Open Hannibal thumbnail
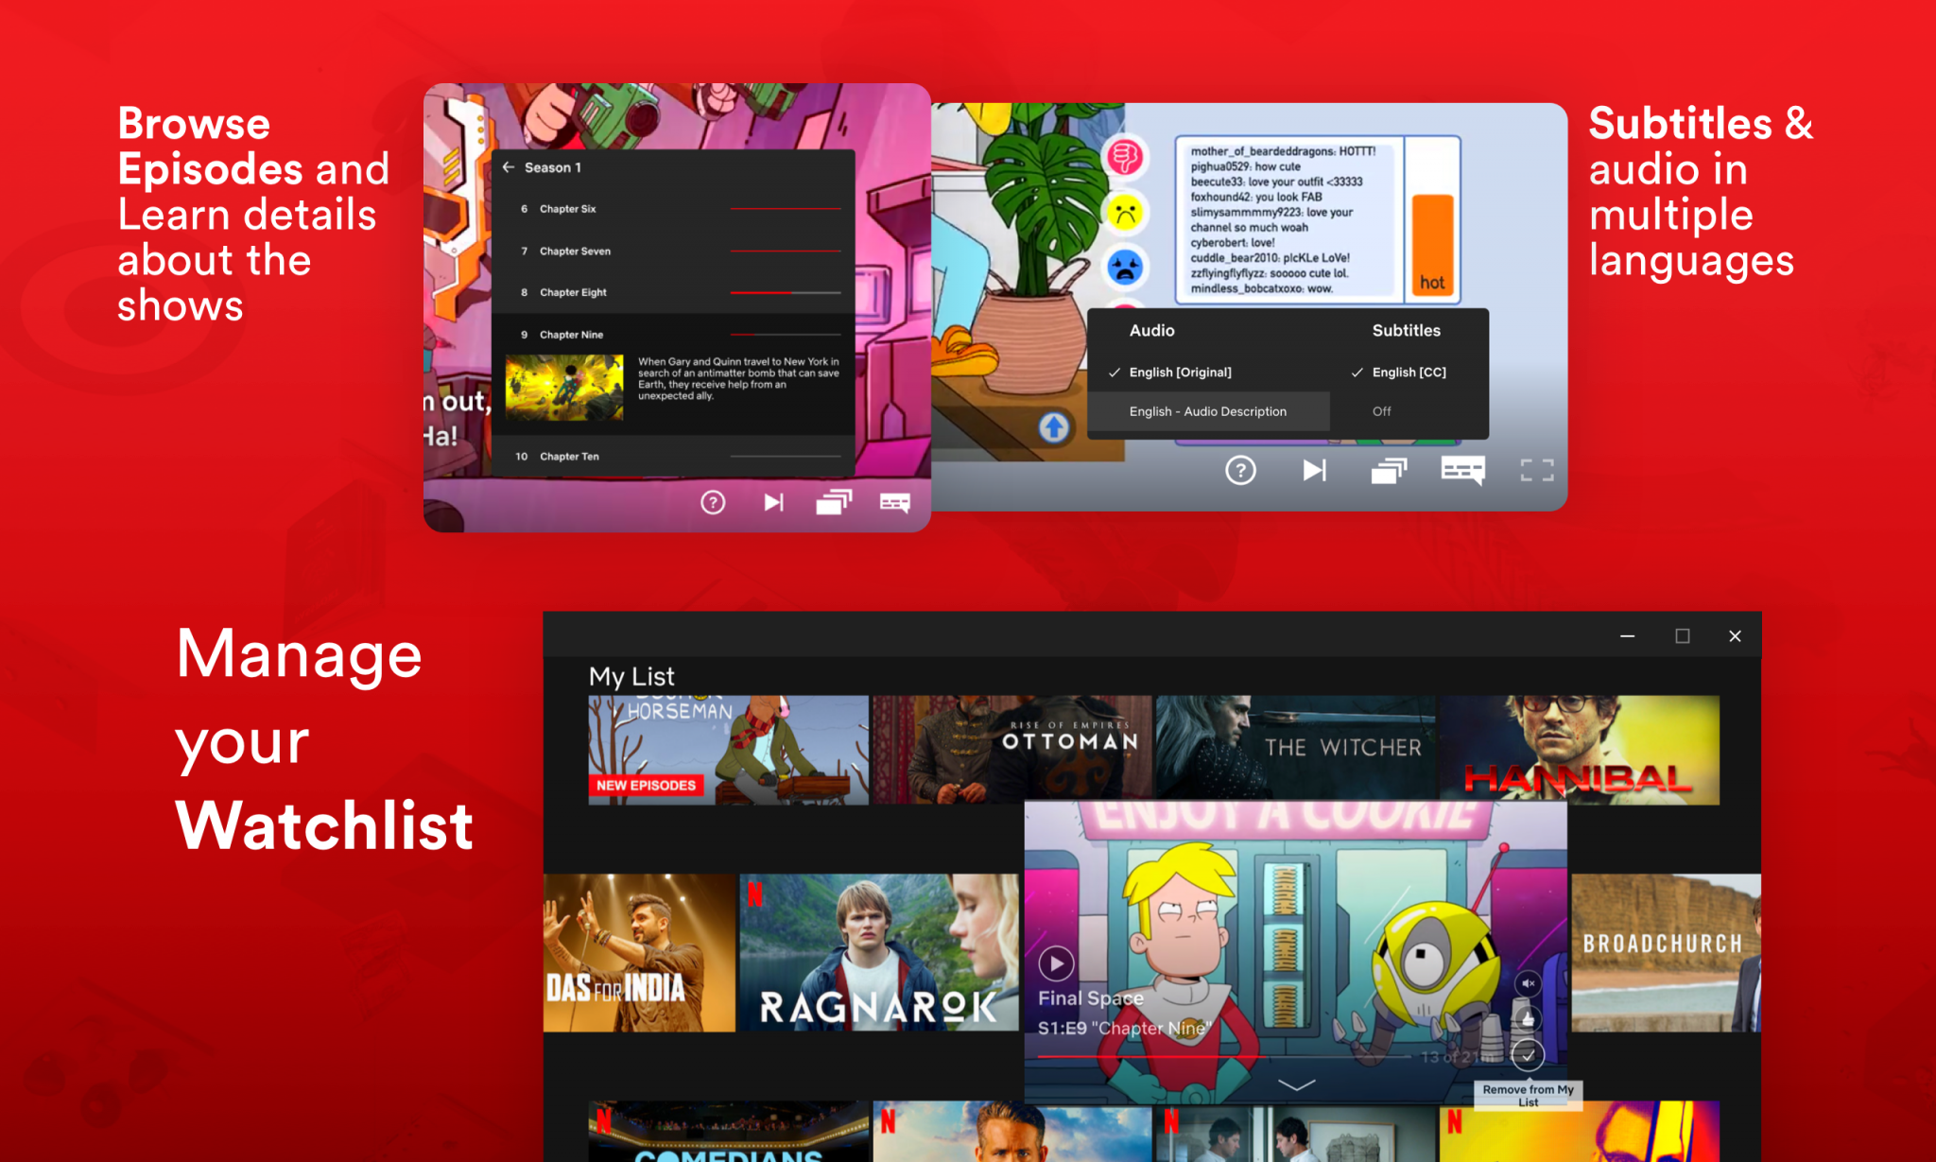 [1580, 750]
